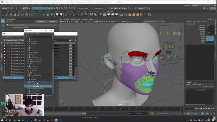Open File Explorer from taskbar

click(19, 120)
